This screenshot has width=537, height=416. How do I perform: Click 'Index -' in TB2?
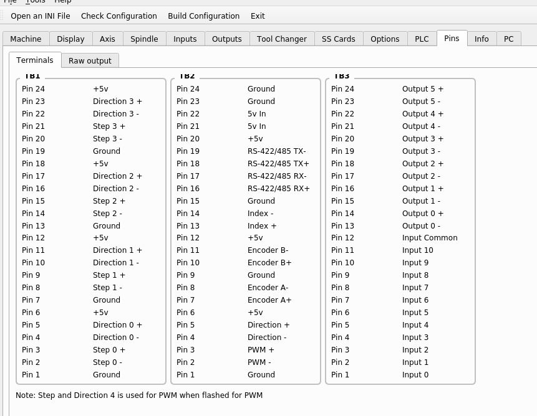260,214
